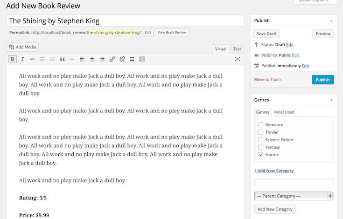Click the visibility eye icon
This screenshot has height=219, width=343.
tap(256, 55)
